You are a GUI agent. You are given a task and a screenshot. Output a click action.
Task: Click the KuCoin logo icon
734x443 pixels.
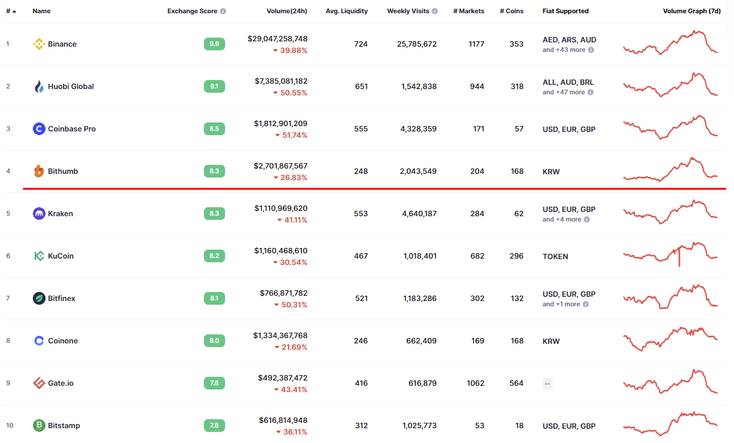coord(39,256)
